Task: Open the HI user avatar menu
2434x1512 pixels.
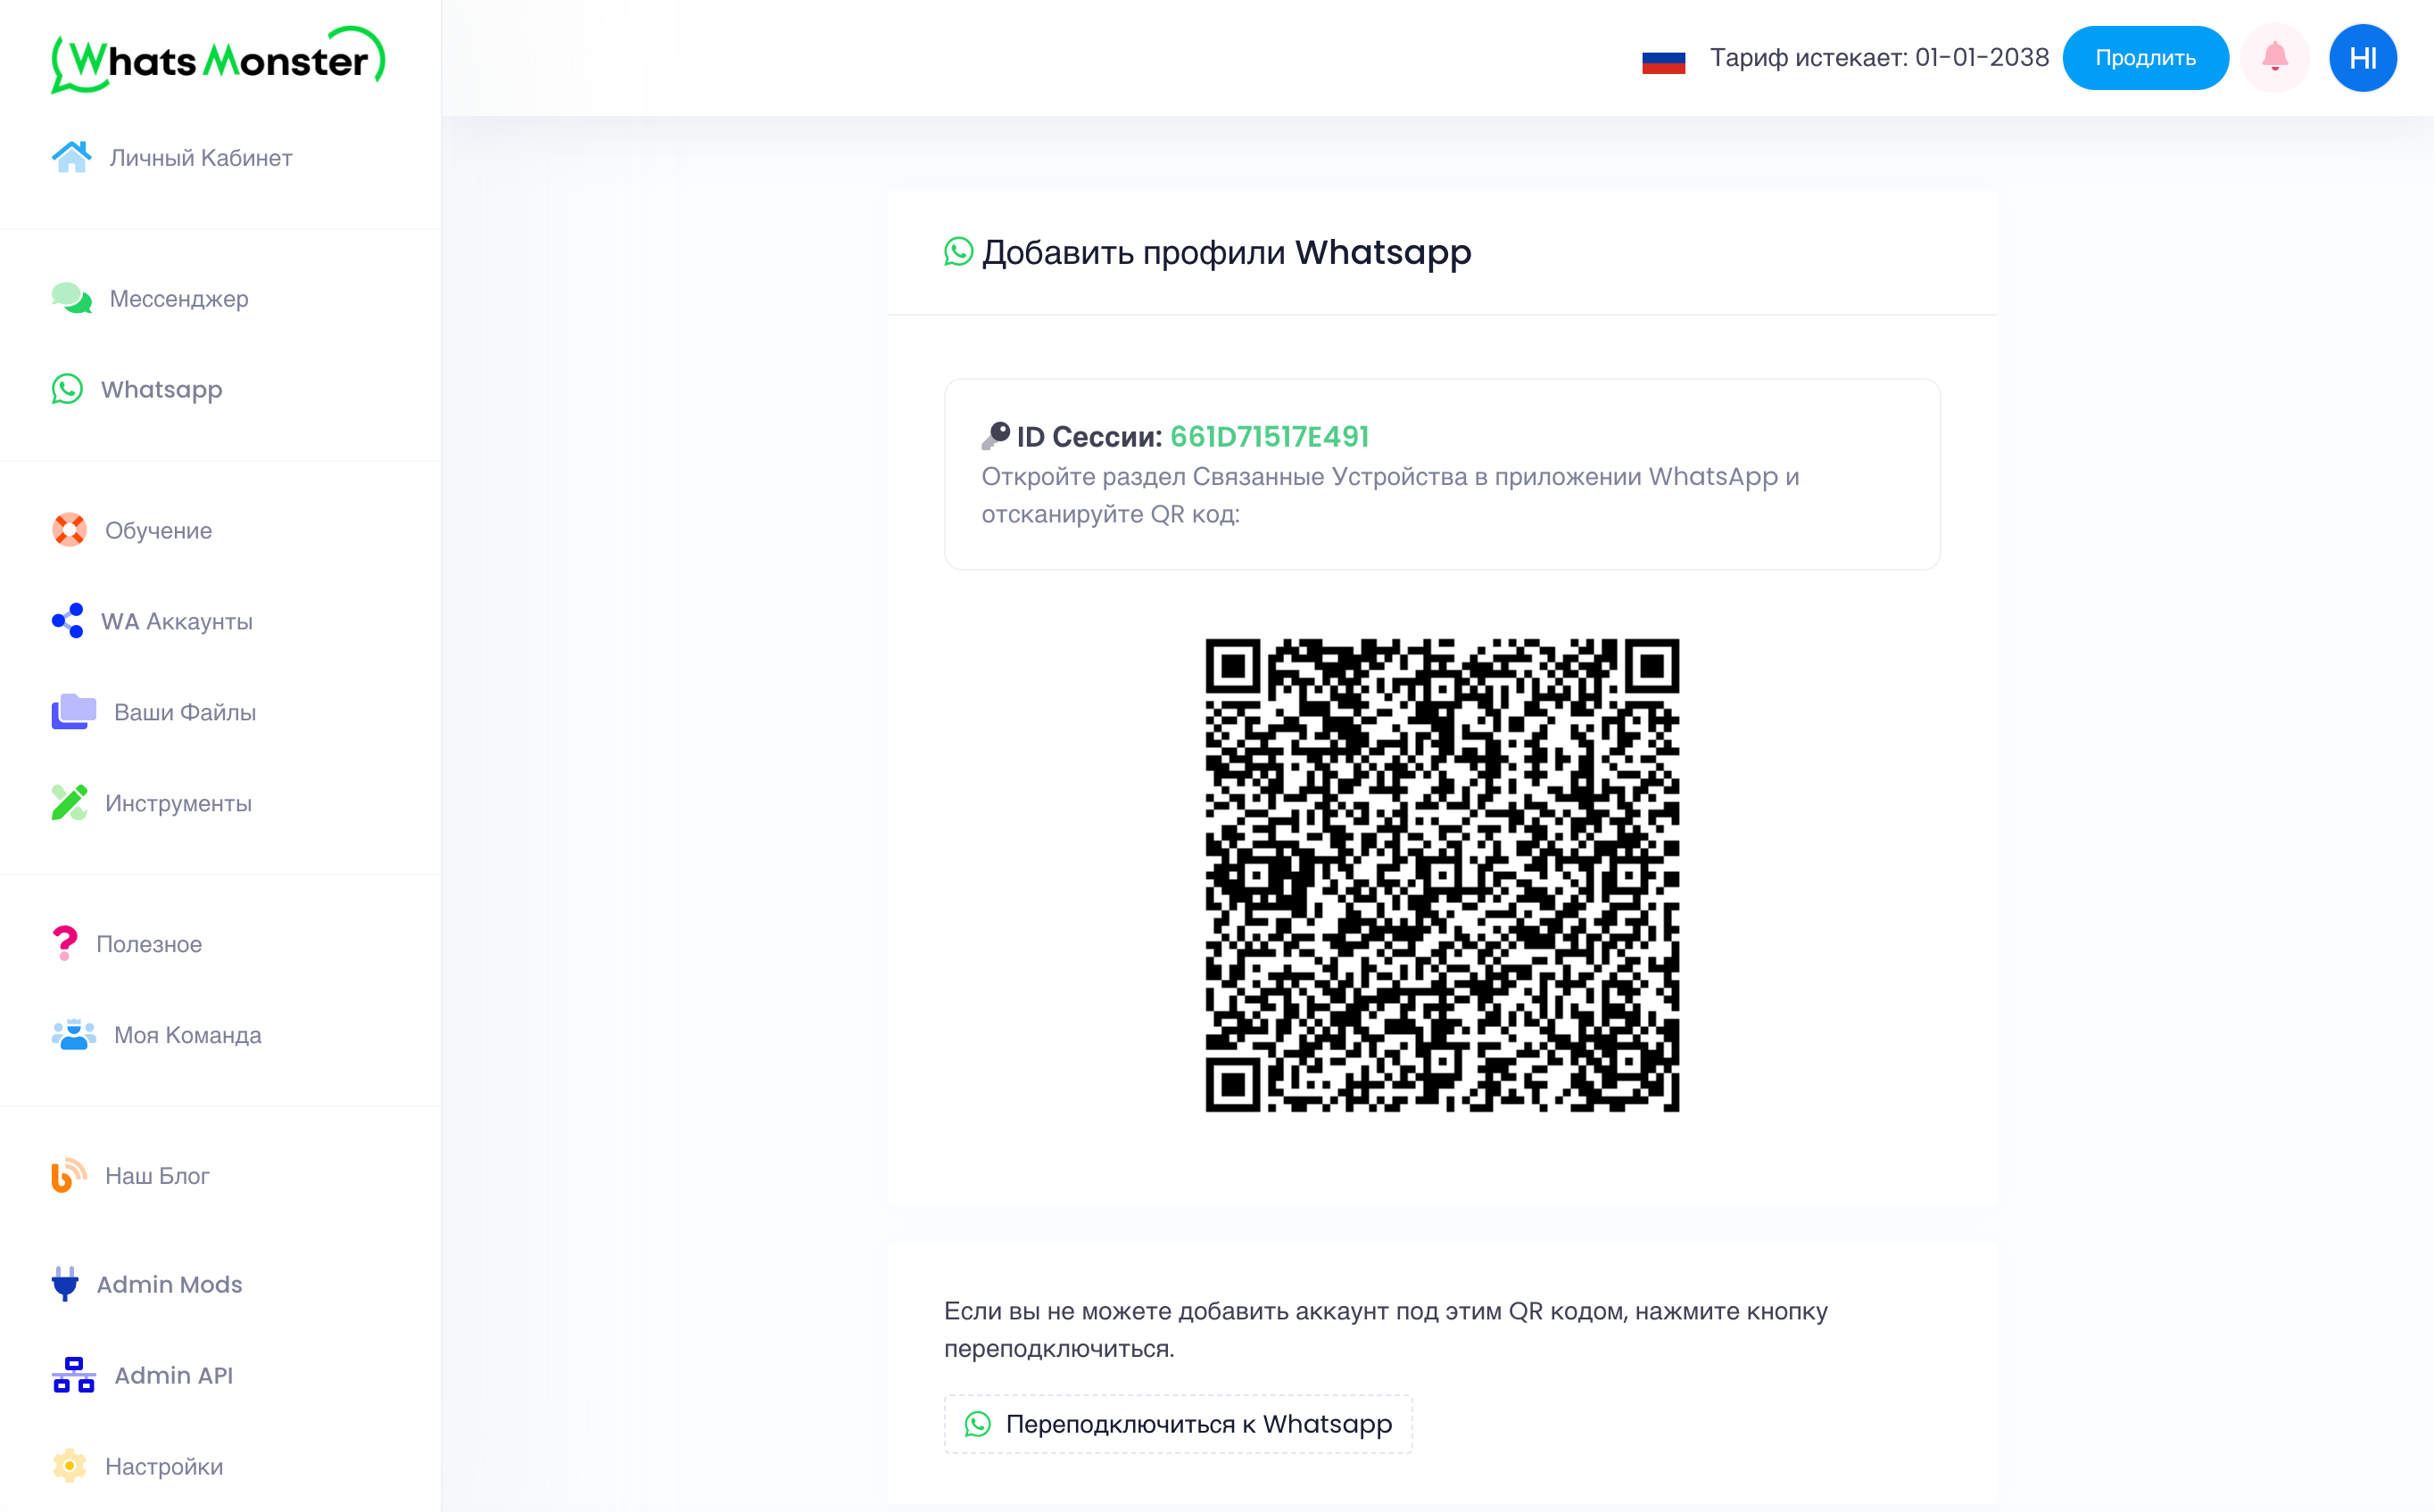Action: point(2362,57)
